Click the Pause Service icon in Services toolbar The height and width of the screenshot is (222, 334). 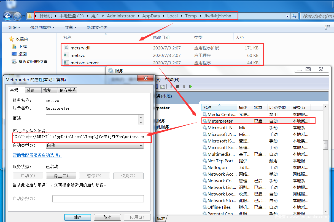(184, 86)
